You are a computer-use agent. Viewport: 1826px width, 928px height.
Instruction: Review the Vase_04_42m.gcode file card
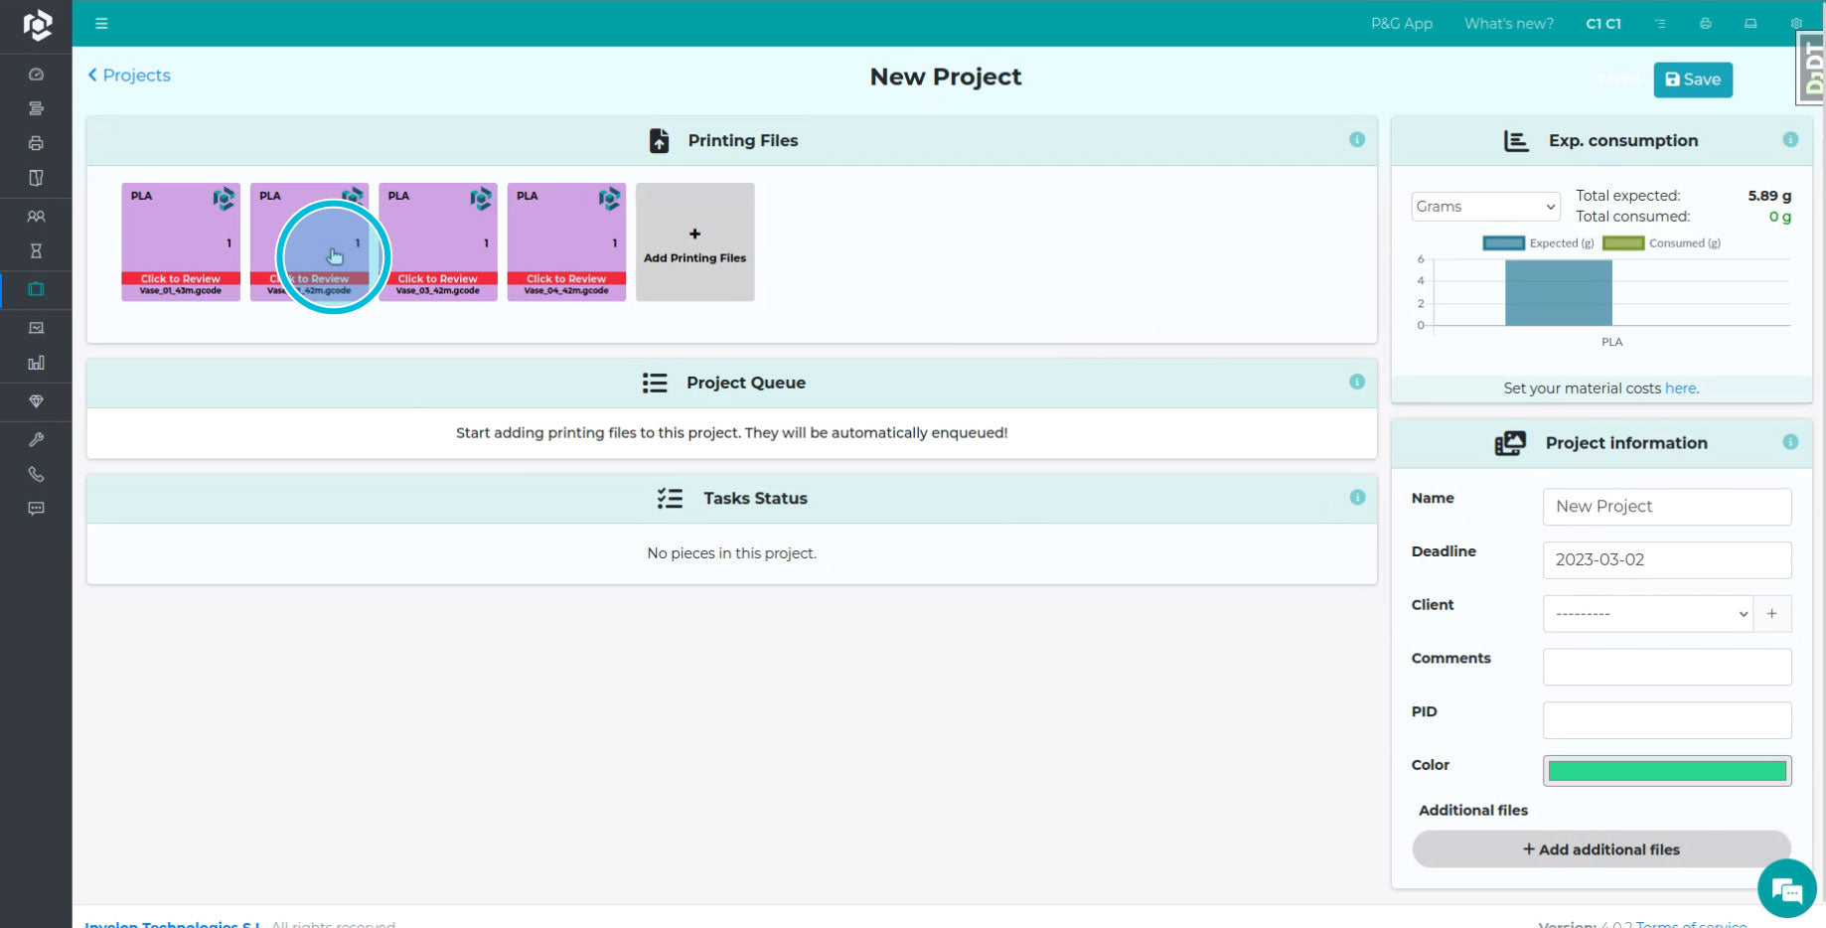tap(566, 241)
